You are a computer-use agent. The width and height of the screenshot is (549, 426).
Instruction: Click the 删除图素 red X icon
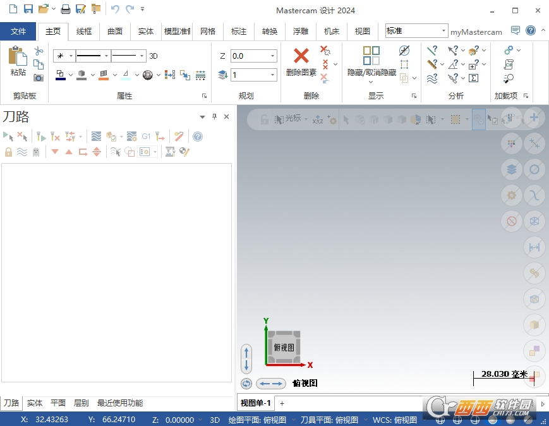(301, 56)
